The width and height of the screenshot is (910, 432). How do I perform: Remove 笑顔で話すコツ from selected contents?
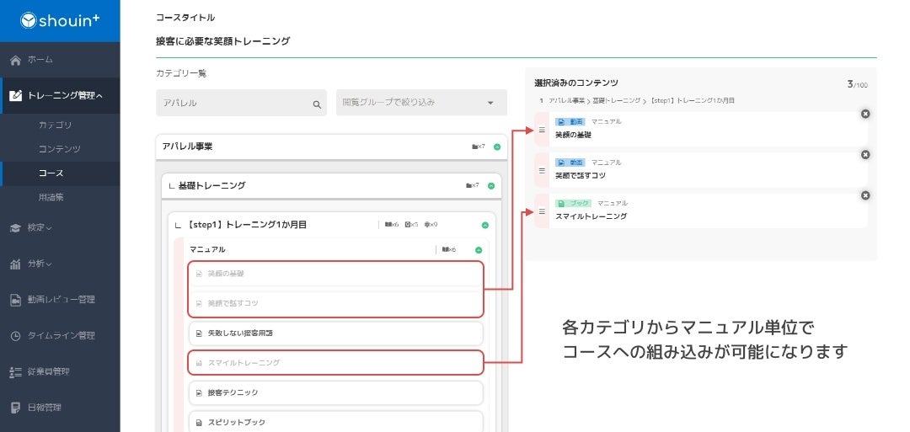865,155
